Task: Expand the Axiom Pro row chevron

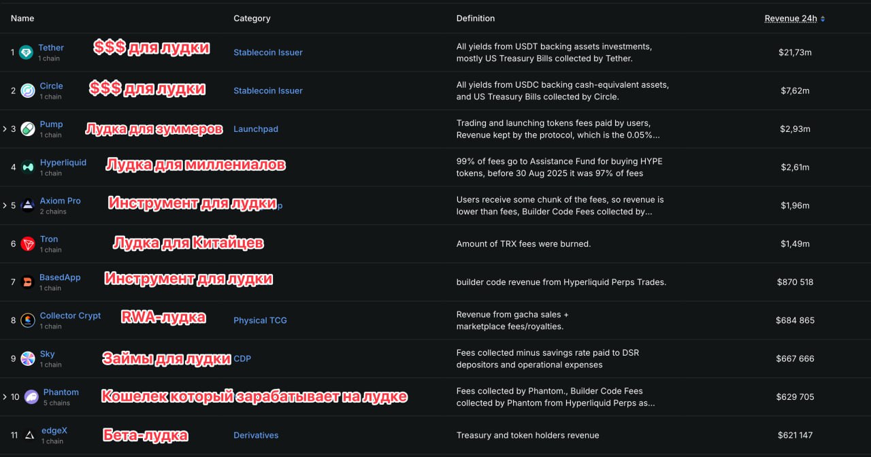Action: pos(5,205)
